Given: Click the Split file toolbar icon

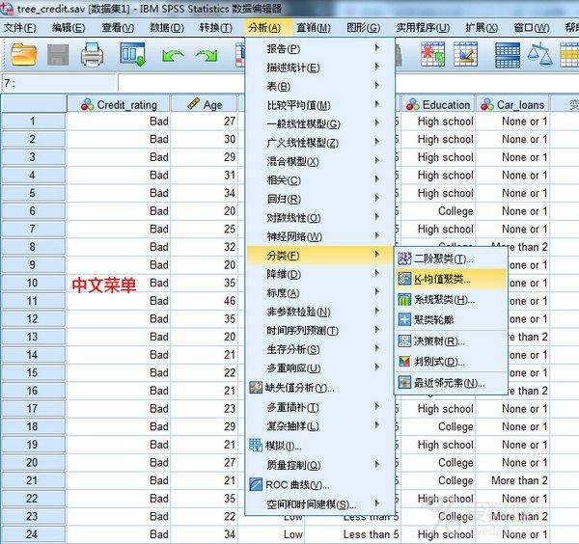Looking at the screenshot, I should click(465, 54).
